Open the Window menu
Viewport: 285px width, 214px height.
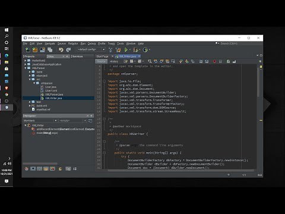coord(131,43)
